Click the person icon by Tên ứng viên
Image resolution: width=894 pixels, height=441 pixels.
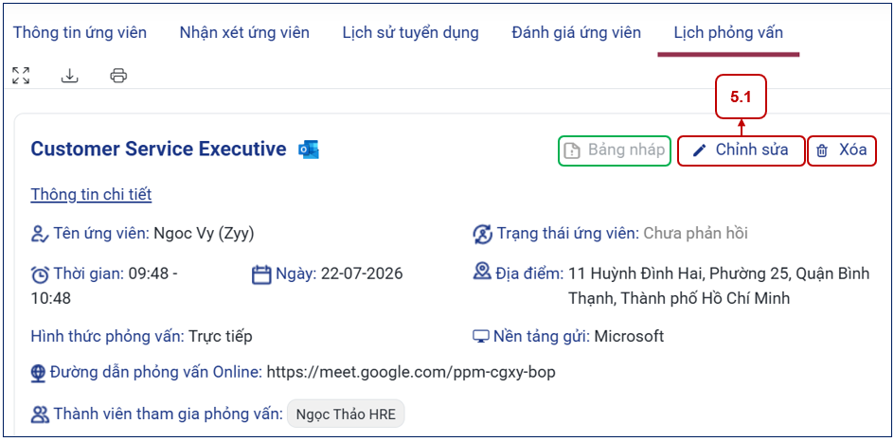coord(40,234)
